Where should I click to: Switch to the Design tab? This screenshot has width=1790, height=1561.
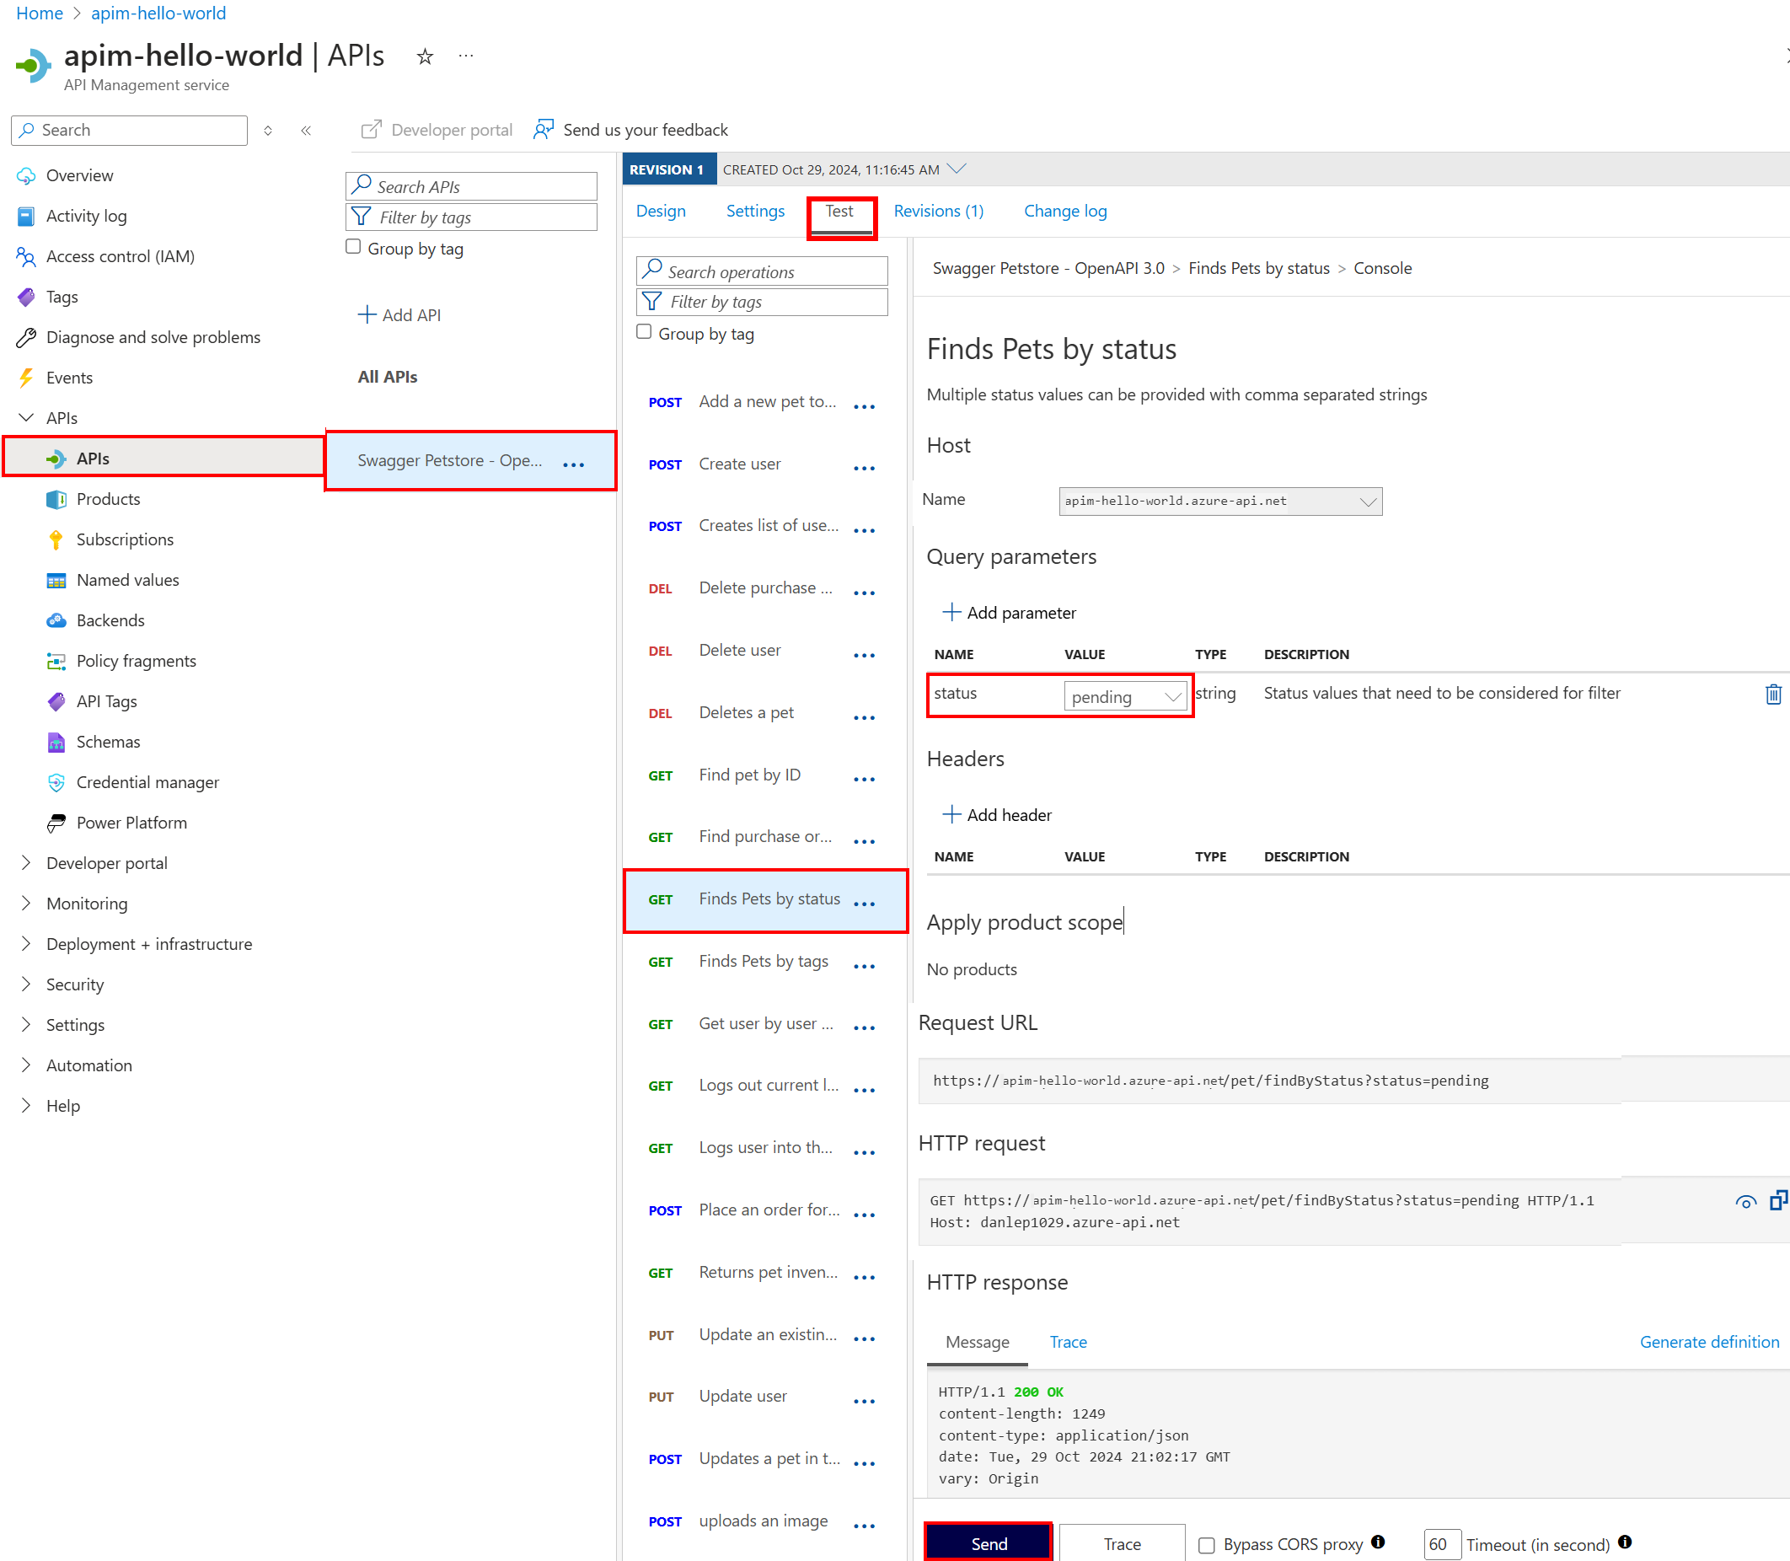pyautogui.click(x=660, y=211)
